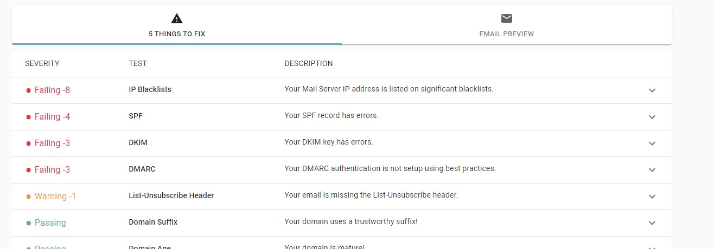The image size is (714, 249).
Task: Expand the SPF row chevron
Action: click(652, 117)
